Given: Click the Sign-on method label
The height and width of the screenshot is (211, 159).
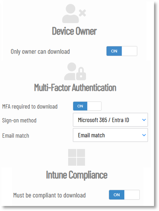Looking at the screenshot, I should pos(19,120).
